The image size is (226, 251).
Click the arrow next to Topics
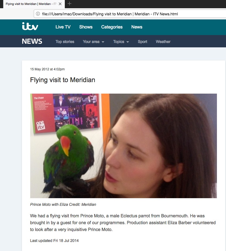tap(128, 42)
